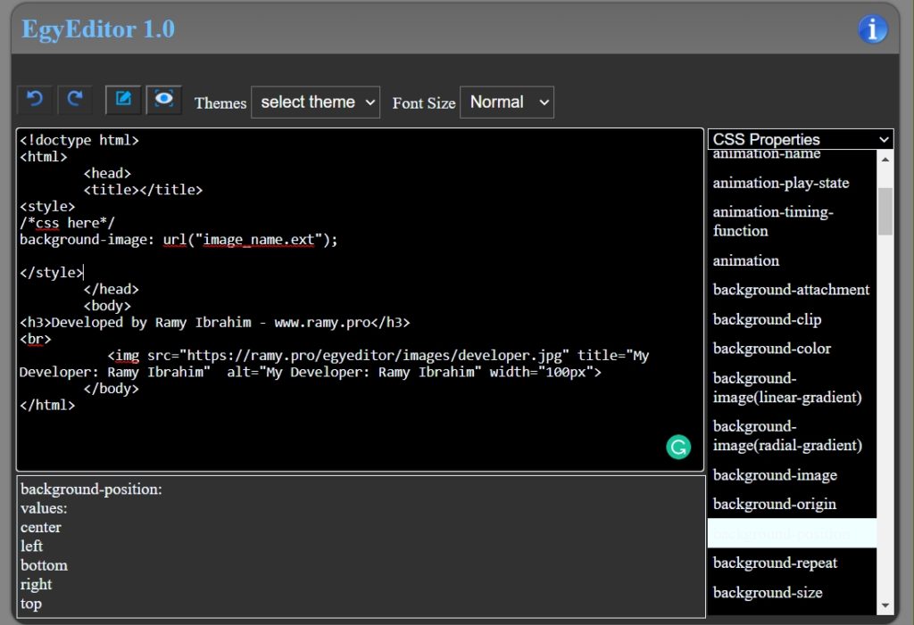Click the undo arrow icon
The height and width of the screenshot is (625, 914).
coord(35,100)
